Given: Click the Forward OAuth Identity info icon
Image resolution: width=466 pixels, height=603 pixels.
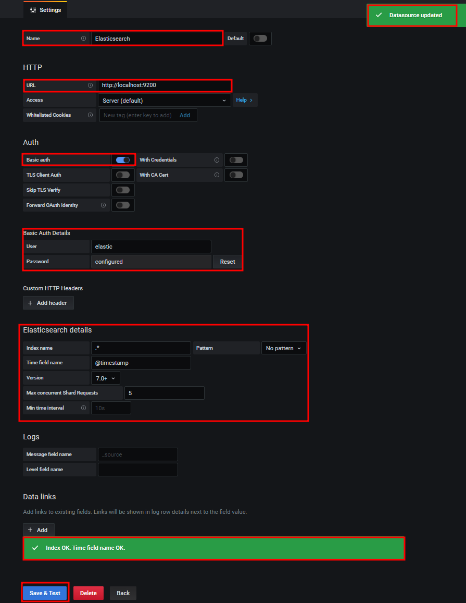Looking at the screenshot, I should (103, 205).
